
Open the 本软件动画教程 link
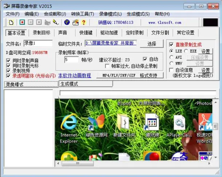(75, 76)
